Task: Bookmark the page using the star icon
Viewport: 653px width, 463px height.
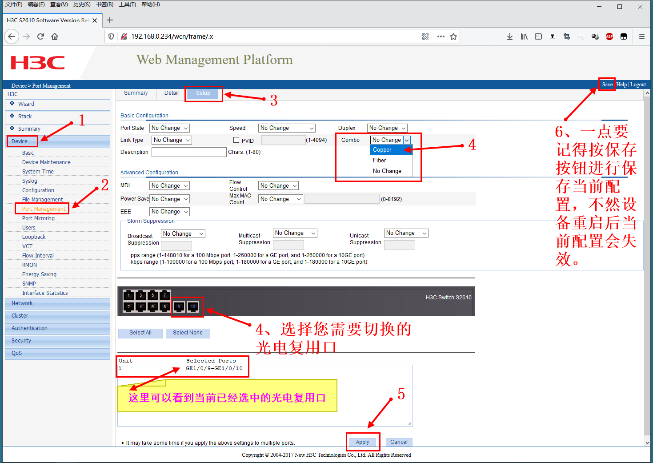Action: (453, 36)
